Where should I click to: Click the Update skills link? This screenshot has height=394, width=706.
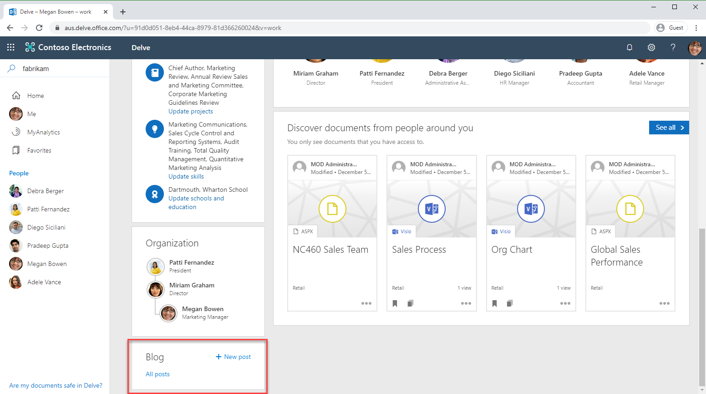point(186,176)
